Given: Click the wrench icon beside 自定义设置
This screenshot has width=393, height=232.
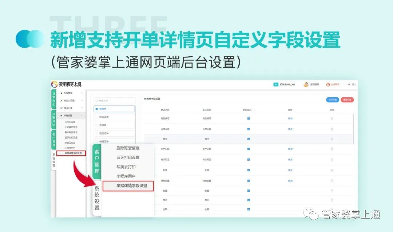Looking at the screenshot, I should (x=61, y=100).
